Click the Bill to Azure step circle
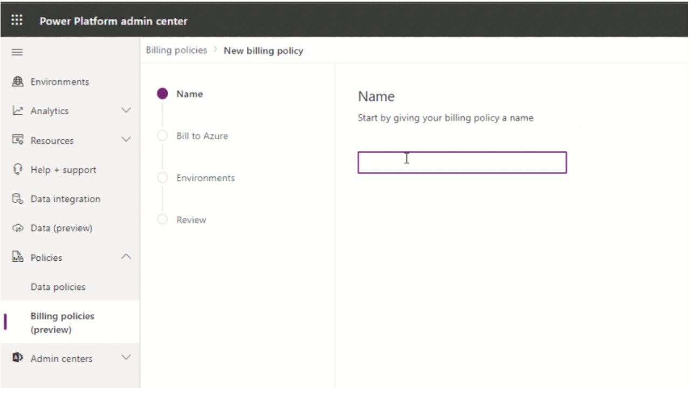 162,136
